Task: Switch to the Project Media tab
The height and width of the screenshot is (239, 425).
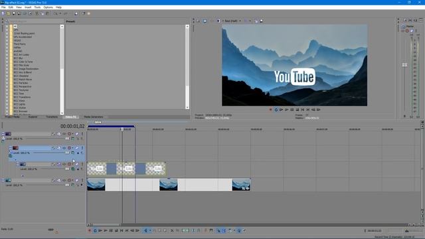Action: click(13, 117)
